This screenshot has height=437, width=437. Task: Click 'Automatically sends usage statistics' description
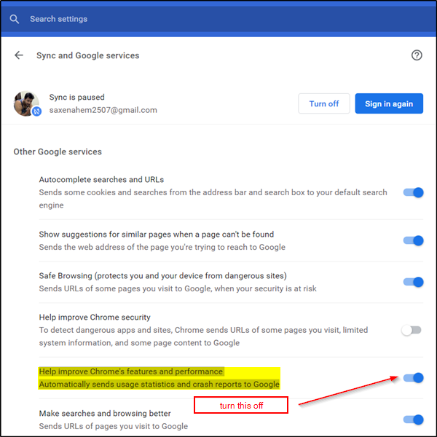[159, 385]
